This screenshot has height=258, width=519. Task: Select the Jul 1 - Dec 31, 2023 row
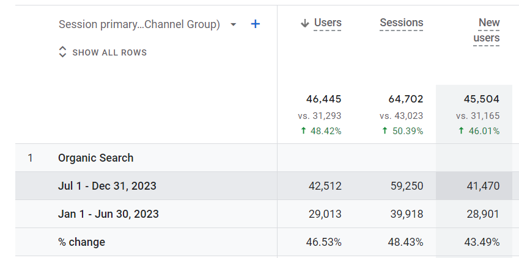[x=107, y=186]
